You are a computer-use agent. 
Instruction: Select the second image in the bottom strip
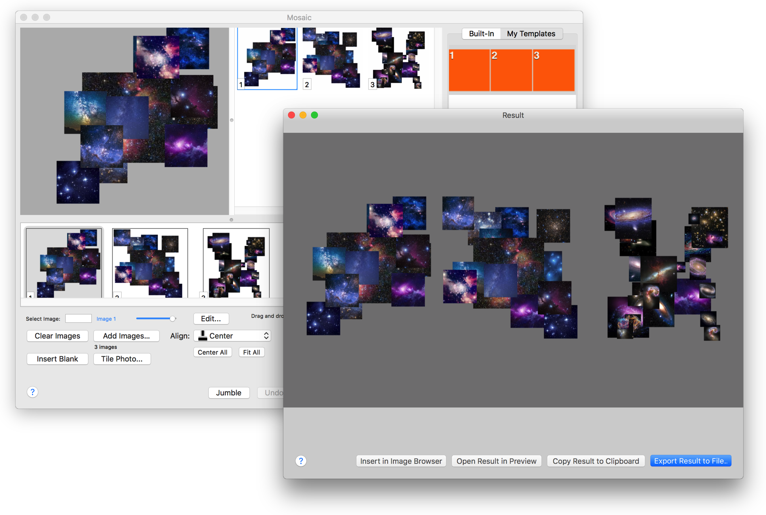pos(150,263)
